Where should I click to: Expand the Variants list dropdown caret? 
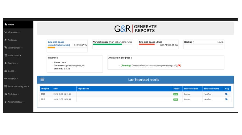tap(21, 56)
